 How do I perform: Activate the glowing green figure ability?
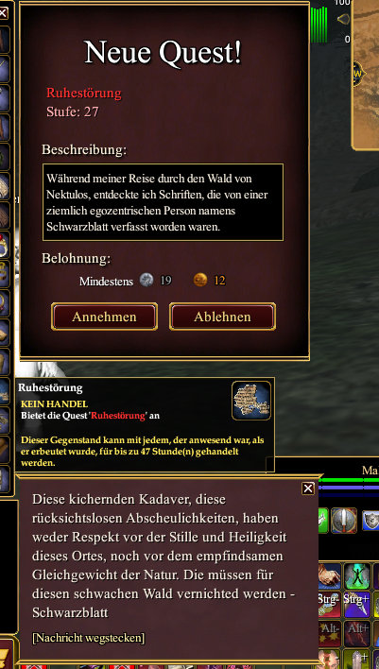coord(357,575)
